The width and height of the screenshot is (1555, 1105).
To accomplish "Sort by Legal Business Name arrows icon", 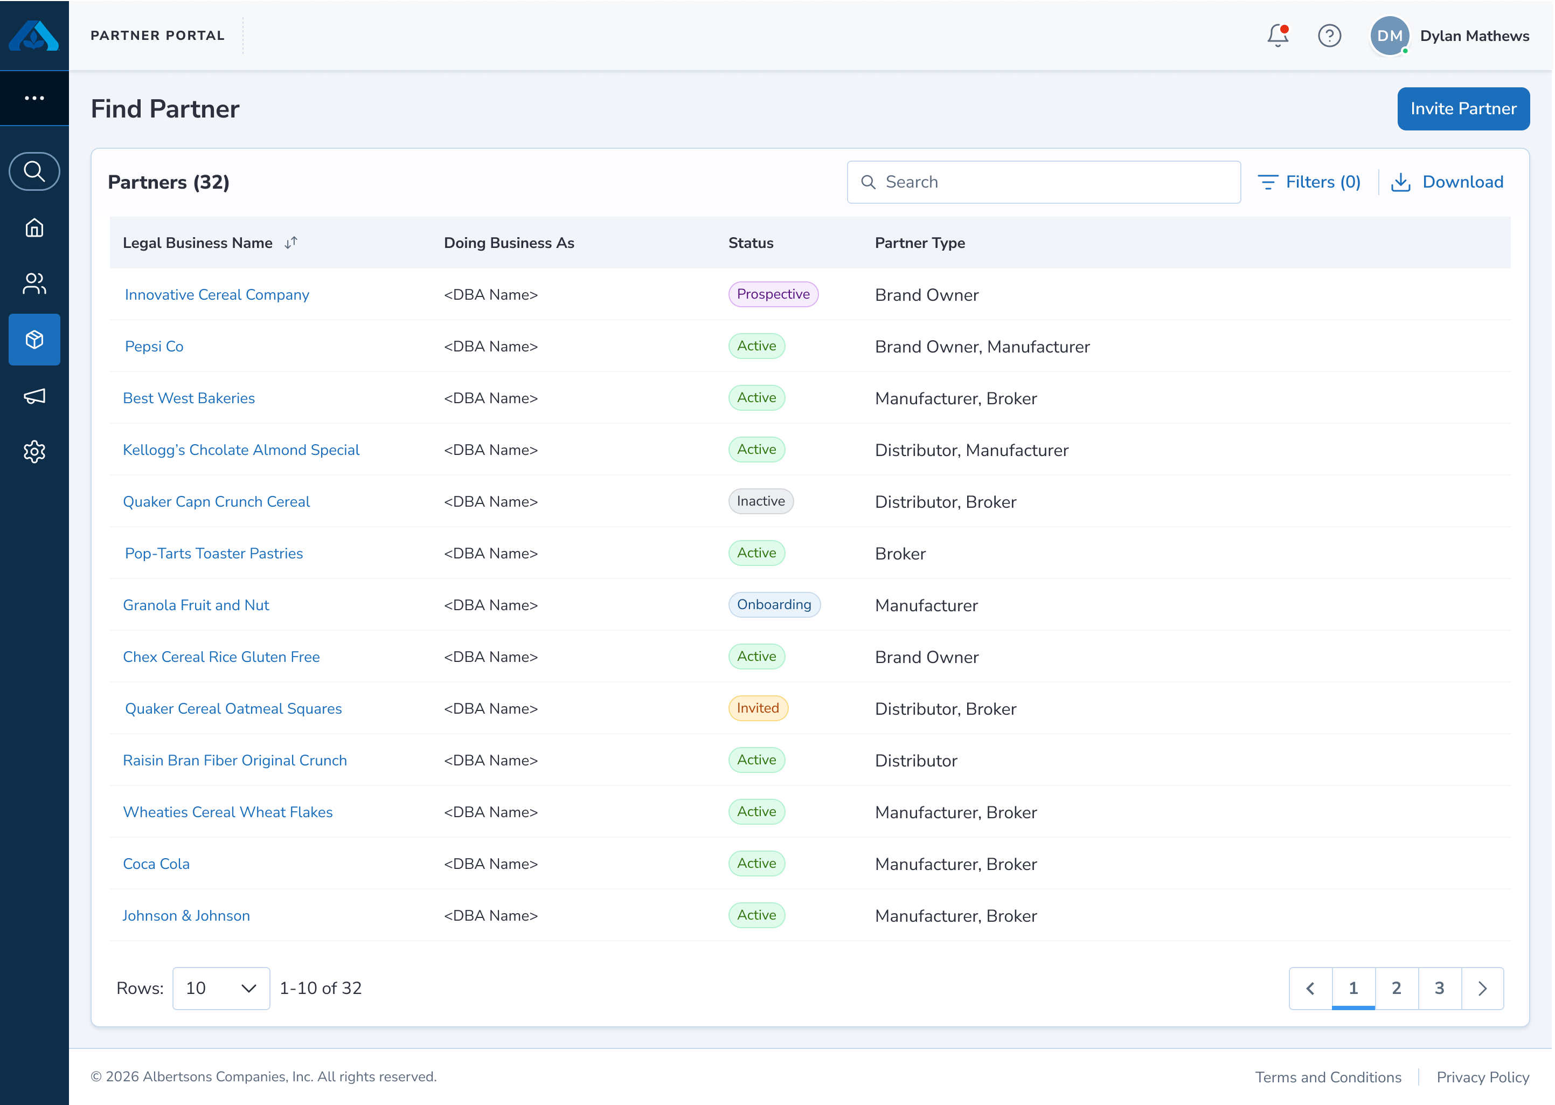I will [291, 243].
